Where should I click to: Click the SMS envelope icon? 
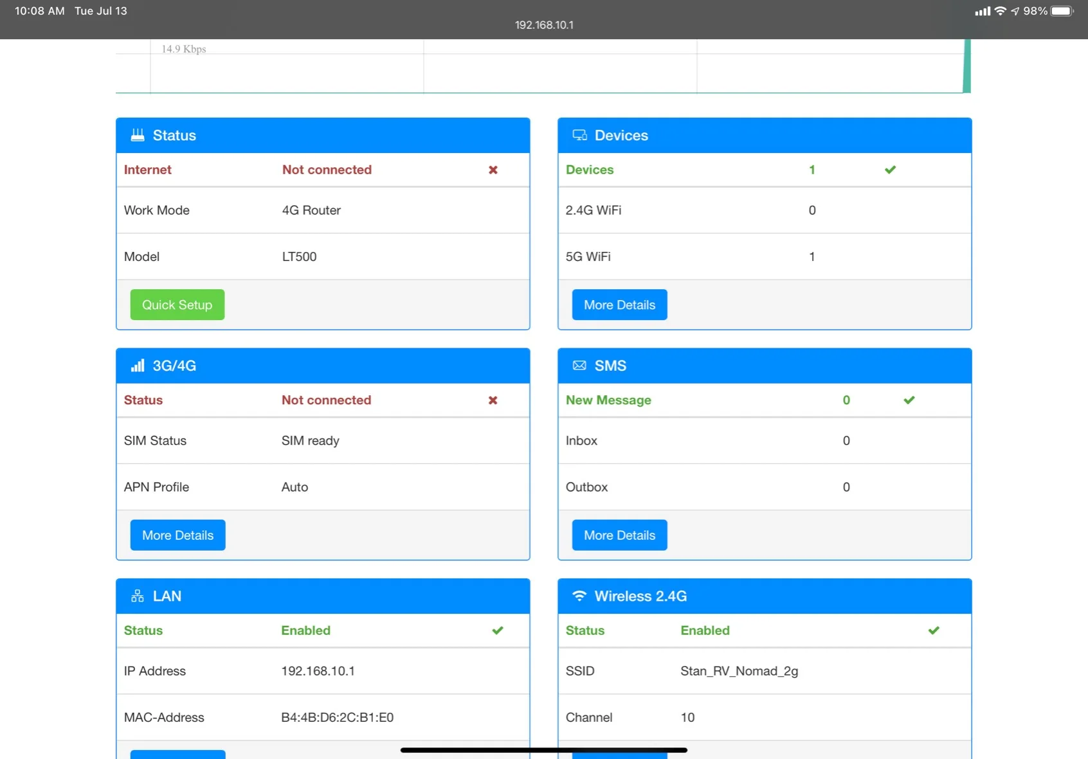pos(579,365)
